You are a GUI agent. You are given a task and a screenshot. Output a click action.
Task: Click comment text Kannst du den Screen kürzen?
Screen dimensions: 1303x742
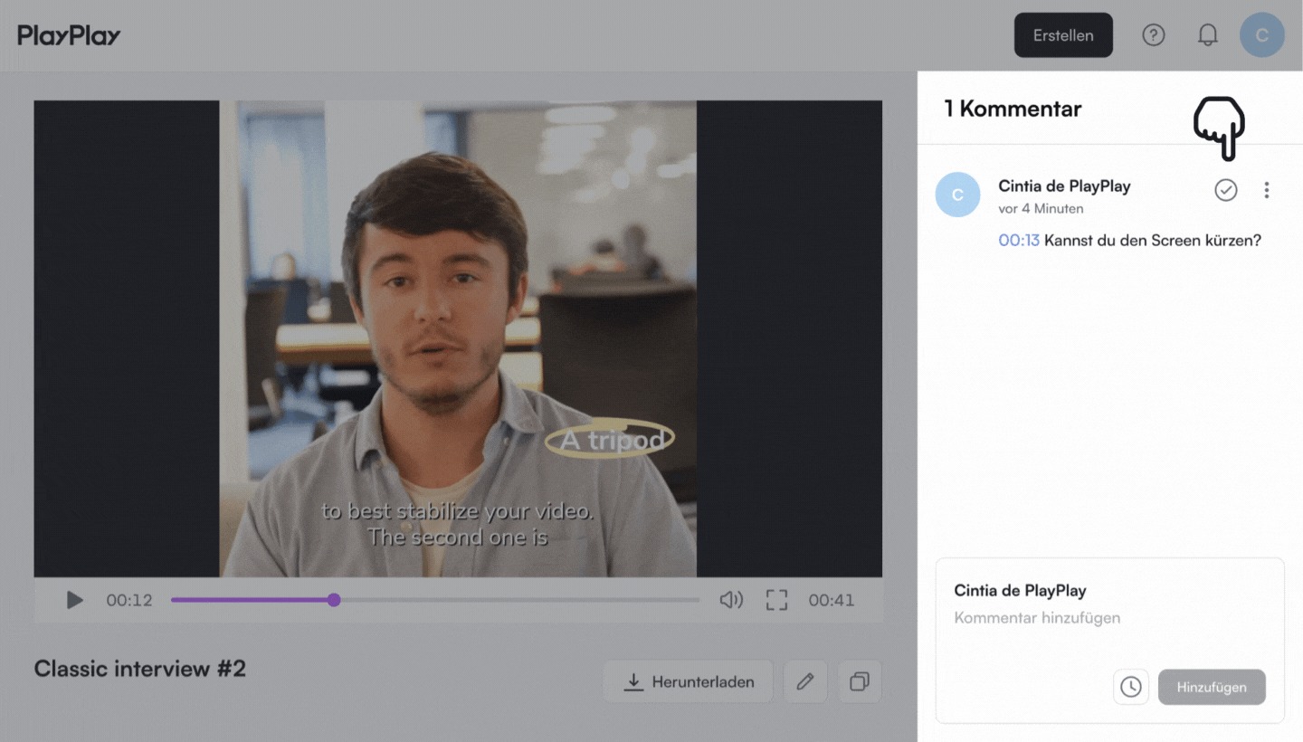[x=1153, y=241]
